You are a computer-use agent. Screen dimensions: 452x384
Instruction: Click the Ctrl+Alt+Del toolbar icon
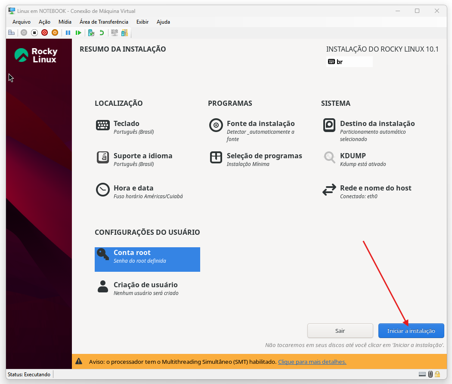click(11, 33)
